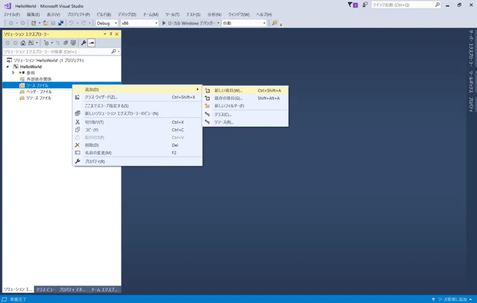477x303 pixels.
Task: Open the デバッグ(D) menu
Action: click(127, 14)
